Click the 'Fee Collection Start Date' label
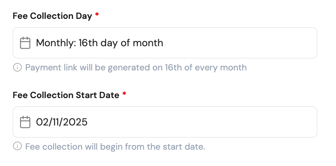This screenshot has width=336, height=166. coord(66,95)
